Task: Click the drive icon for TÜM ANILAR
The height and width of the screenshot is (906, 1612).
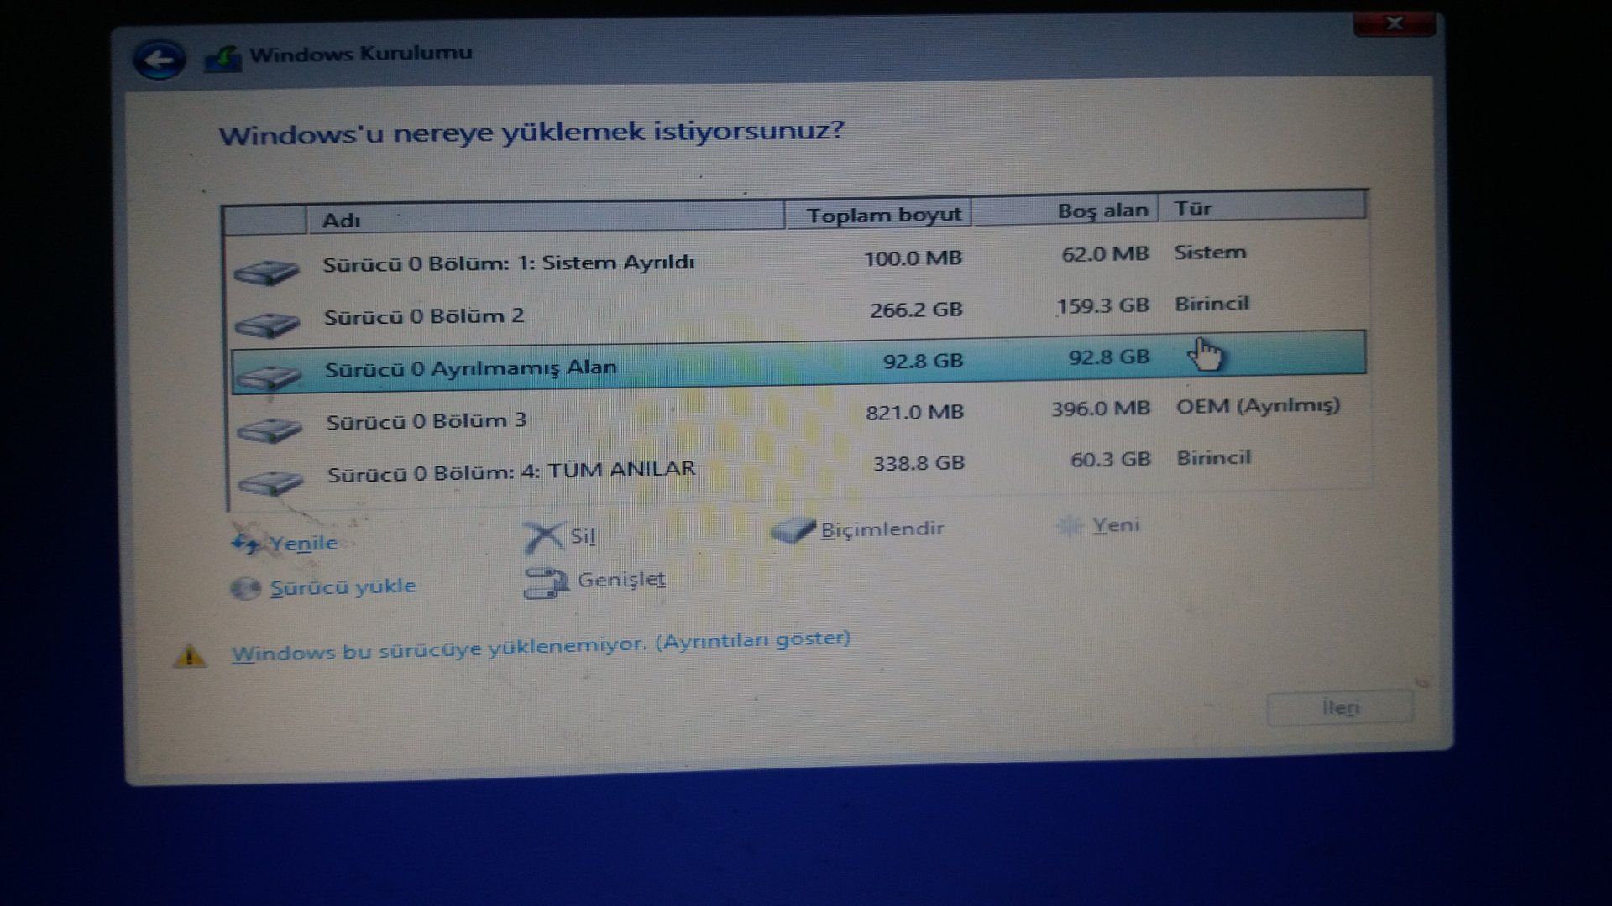Action: [270, 482]
